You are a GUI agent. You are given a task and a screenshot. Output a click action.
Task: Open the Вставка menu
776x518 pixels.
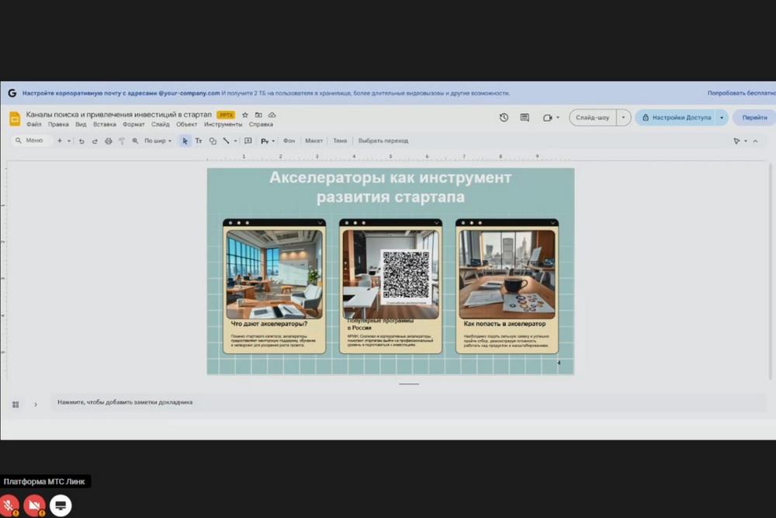[105, 125]
